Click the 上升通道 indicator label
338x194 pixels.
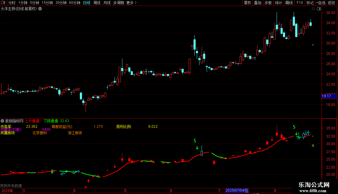[x=32, y=121]
